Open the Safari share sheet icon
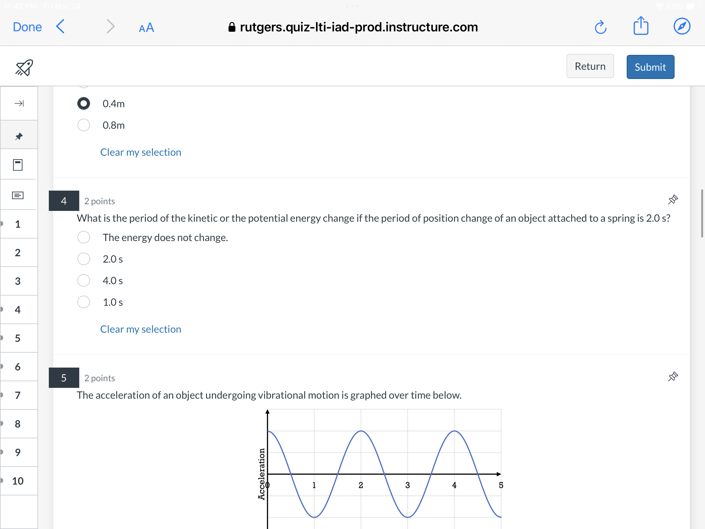This screenshot has width=705, height=529. tap(641, 26)
